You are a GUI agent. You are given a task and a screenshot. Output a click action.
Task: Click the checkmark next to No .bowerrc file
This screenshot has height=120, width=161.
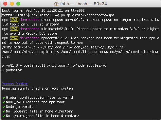(4, 111)
